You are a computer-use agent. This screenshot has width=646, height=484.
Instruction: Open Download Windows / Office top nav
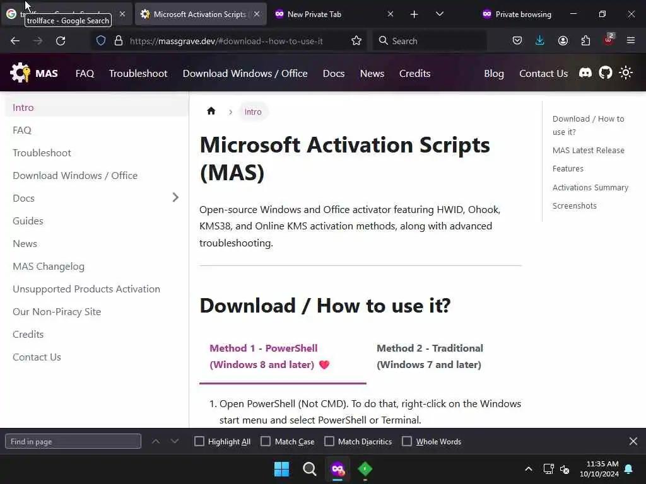pos(245,73)
